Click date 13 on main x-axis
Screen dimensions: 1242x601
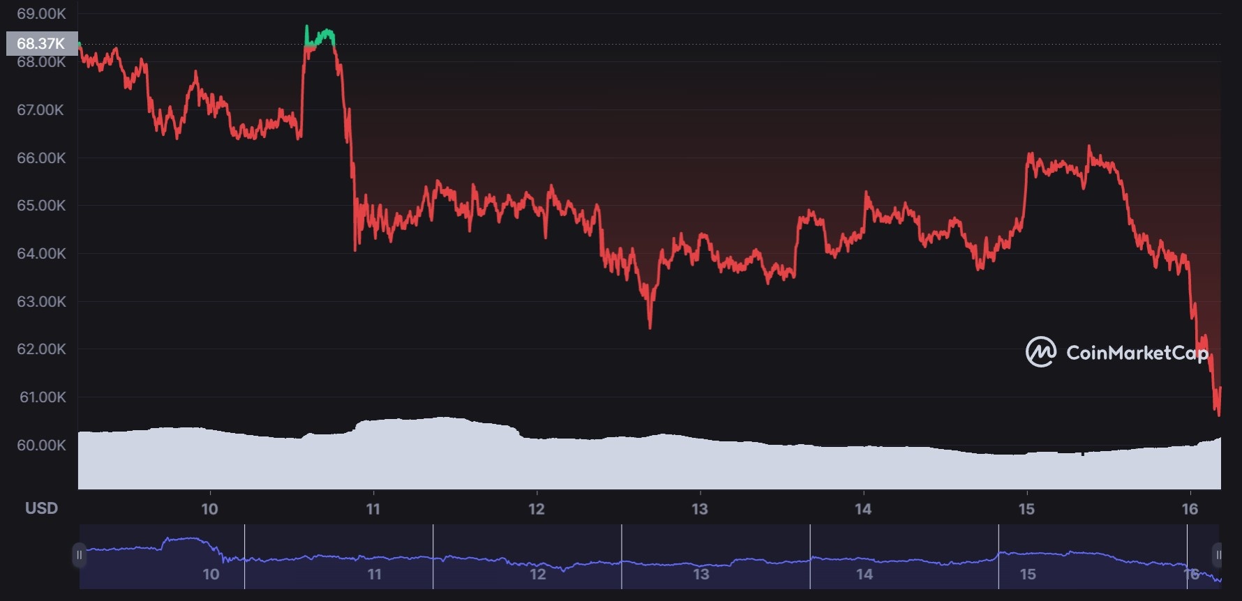(x=700, y=509)
